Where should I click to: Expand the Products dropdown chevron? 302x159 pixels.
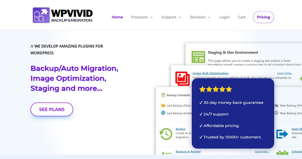click(151, 17)
